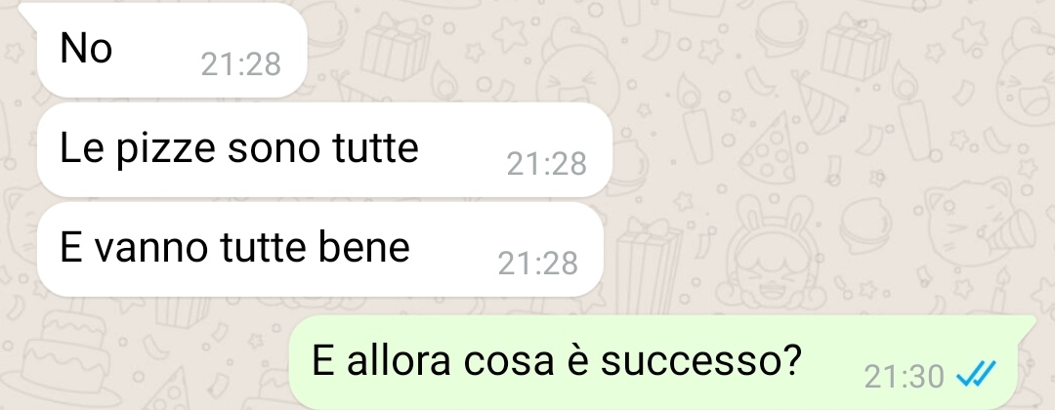The image size is (1055, 410).
Task: Tap the timestamp of "E vanno tutte bene"
Action: point(537,264)
